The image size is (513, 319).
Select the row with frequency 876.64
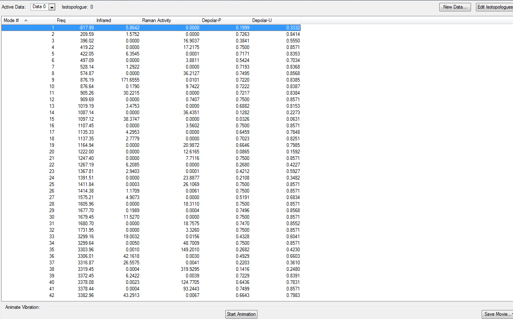click(x=151, y=86)
